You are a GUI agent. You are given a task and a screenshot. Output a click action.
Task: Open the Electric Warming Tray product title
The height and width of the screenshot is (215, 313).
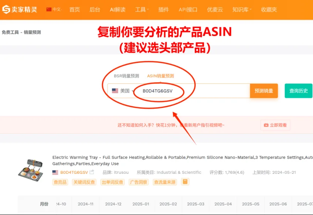[183, 161]
